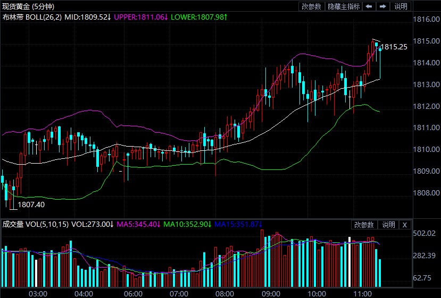
Task: Click the green LOWER:1807.98 band label
Action: pos(199,17)
